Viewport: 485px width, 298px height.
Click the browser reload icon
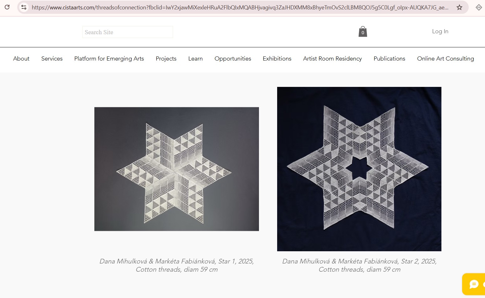tap(7, 7)
